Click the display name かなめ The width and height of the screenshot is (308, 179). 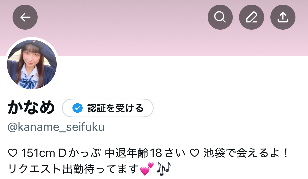pyautogui.click(x=31, y=107)
